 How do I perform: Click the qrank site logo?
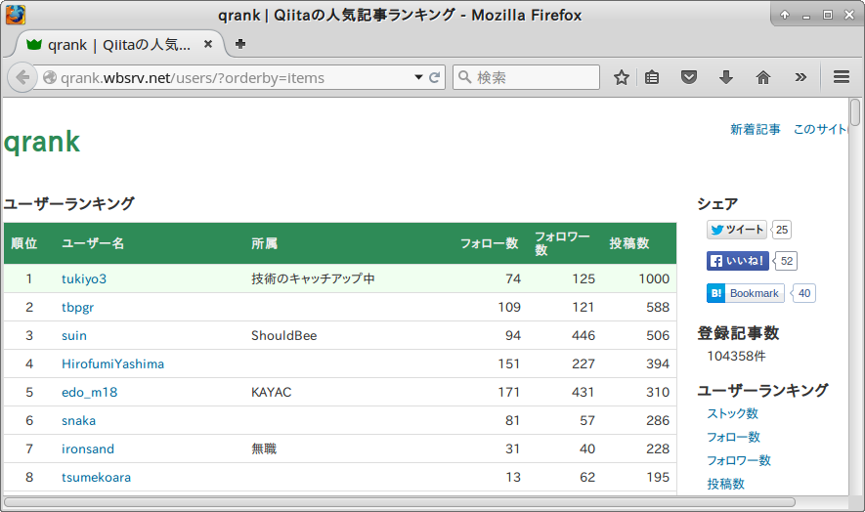42,143
